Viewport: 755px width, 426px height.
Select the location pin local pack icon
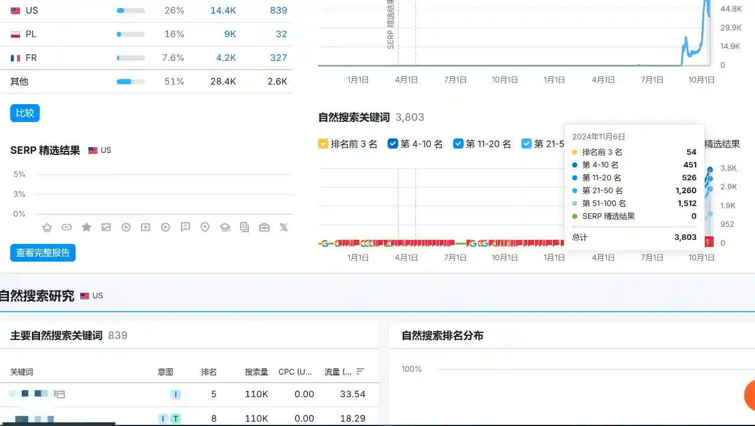tap(205, 227)
